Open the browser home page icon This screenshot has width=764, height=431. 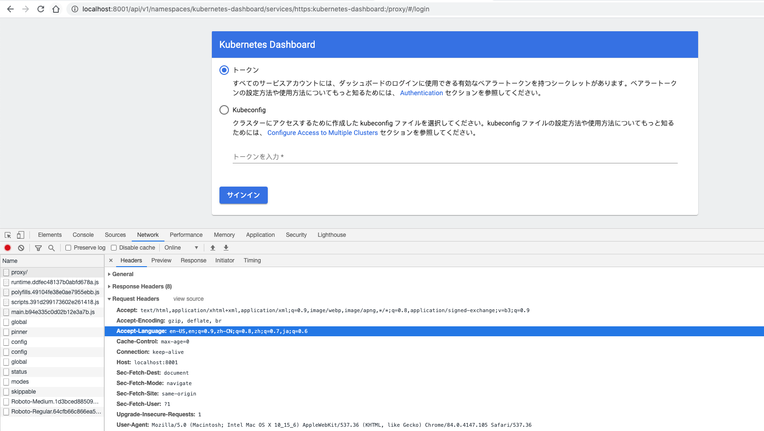[56, 9]
